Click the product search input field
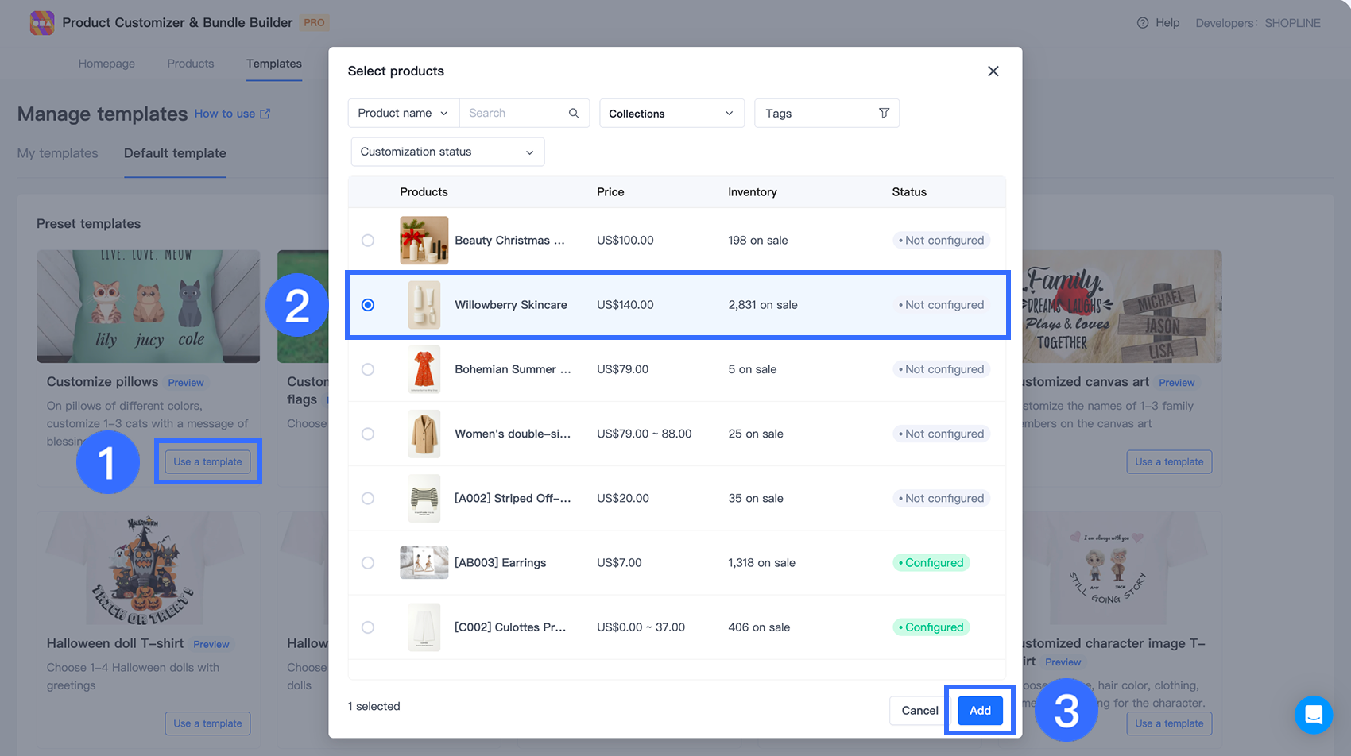 (515, 113)
